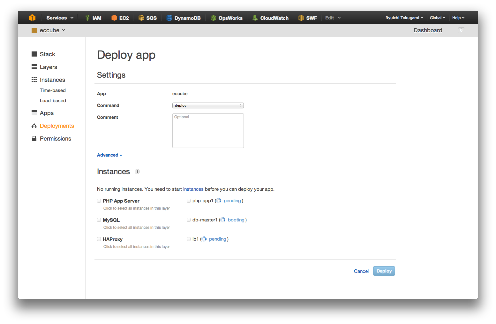496x324 pixels.
Task: Click the info icon next to Instances
Action: tap(137, 172)
